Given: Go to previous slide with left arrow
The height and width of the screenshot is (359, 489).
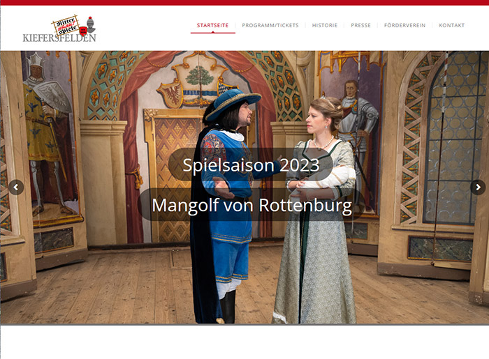Looking at the screenshot, I should point(16,188).
